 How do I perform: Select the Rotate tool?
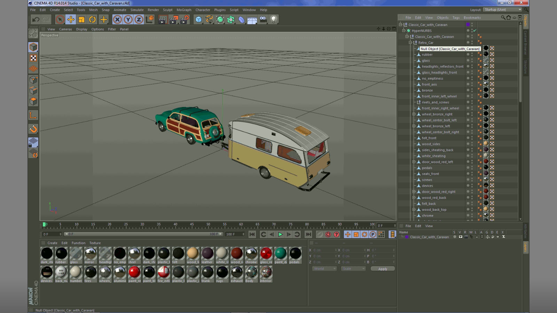pos(92,19)
